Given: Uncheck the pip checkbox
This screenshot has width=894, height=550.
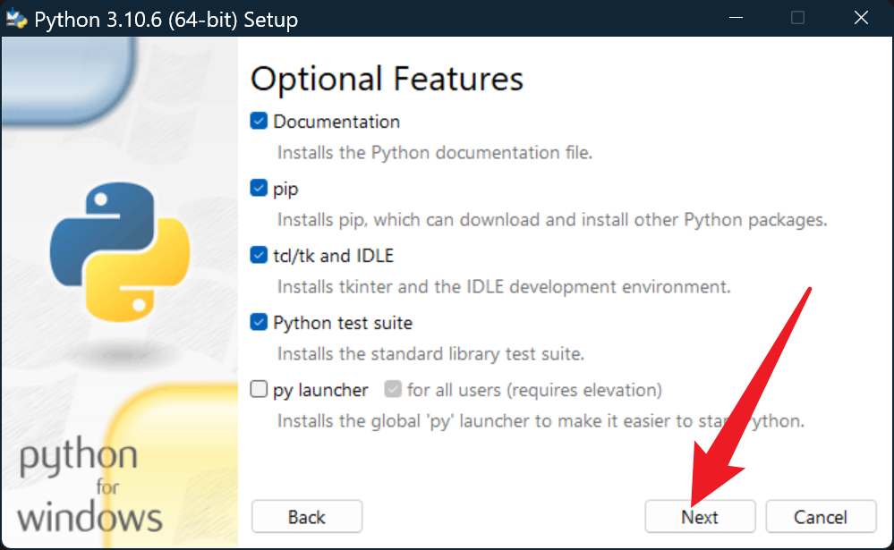Looking at the screenshot, I should click(x=259, y=188).
